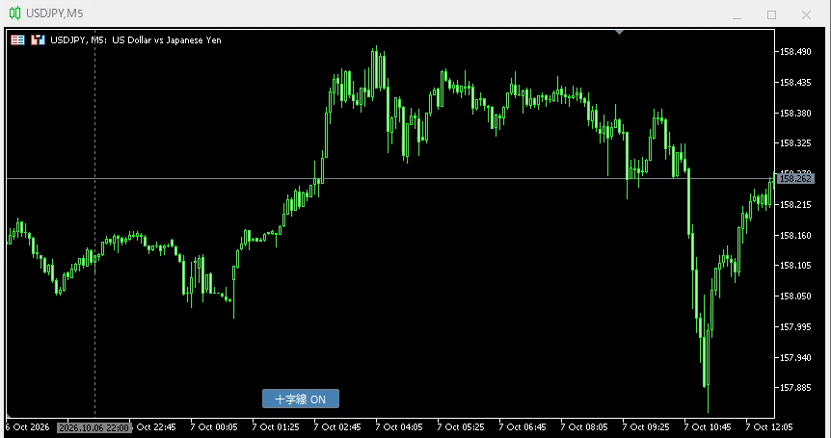This screenshot has width=831, height=438.
Task: Click the 6 Oct 2026 date label
Action: (x=28, y=426)
